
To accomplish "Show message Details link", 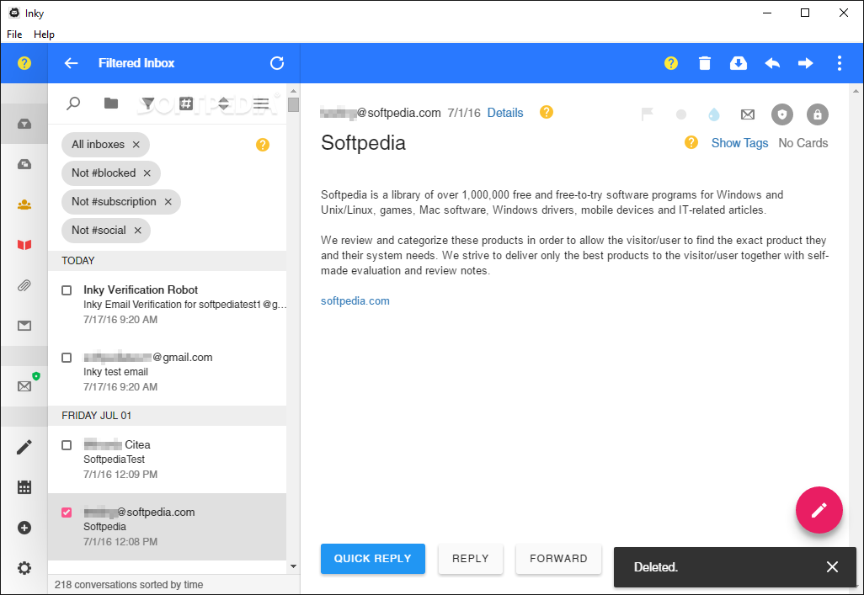I will point(505,113).
